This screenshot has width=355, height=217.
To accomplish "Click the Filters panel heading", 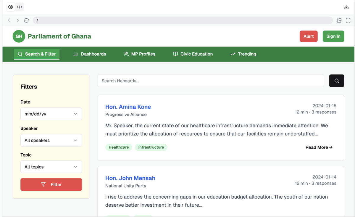I will point(29,87).
